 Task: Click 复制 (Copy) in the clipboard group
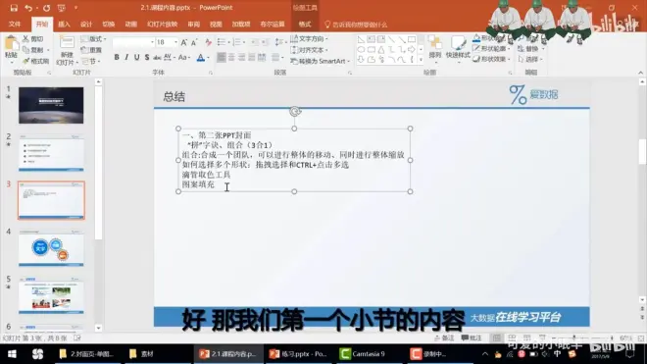click(x=34, y=50)
